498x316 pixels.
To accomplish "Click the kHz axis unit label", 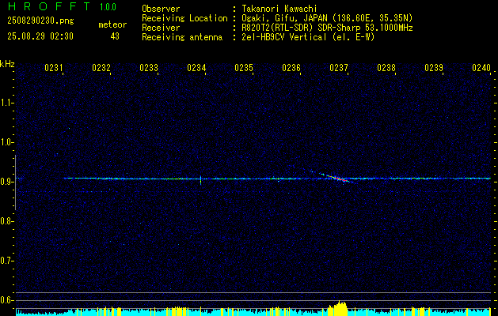I will coord(7,64).
